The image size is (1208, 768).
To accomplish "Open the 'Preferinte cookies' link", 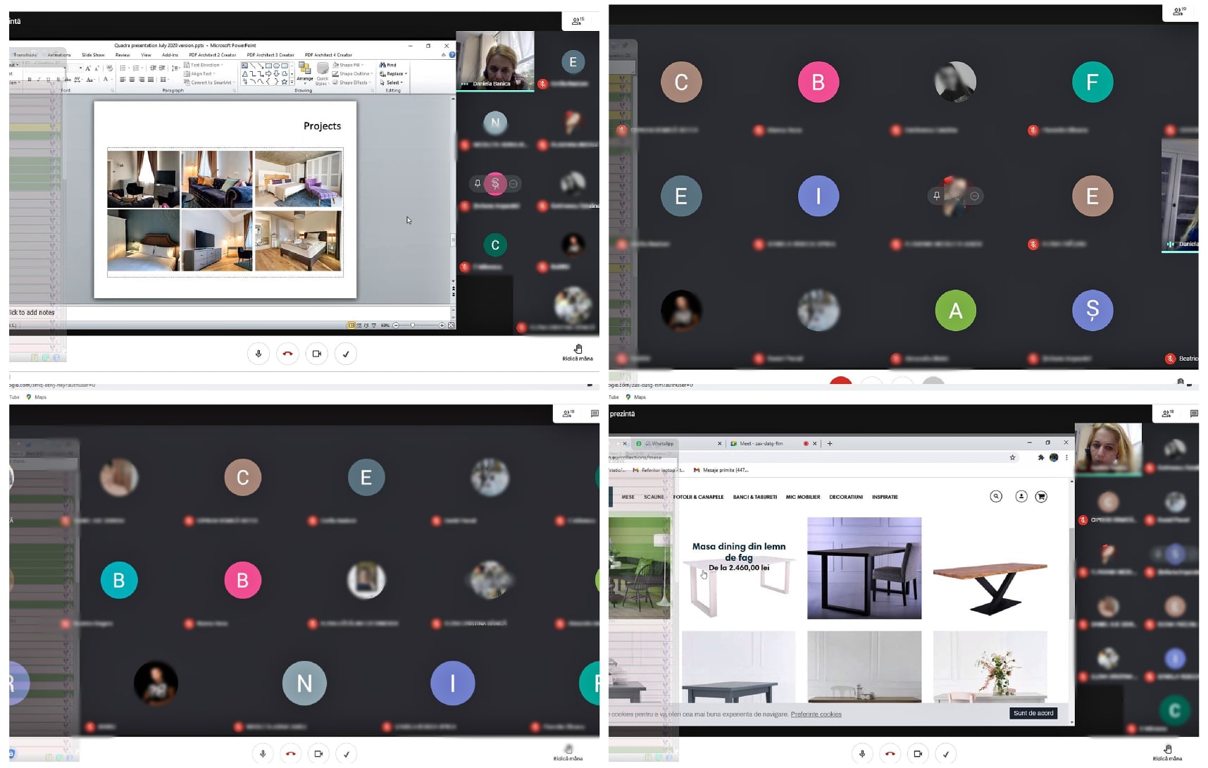I will pos(816,714).
